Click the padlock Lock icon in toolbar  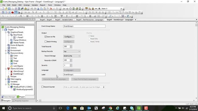[x=93, y=9]
